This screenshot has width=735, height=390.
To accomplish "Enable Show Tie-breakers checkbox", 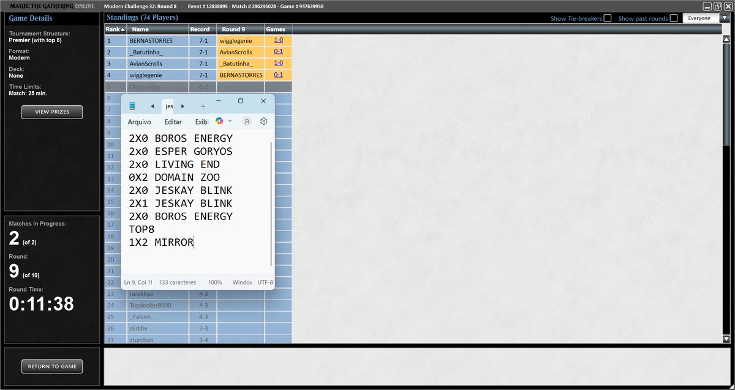I will tap(608, 18).
